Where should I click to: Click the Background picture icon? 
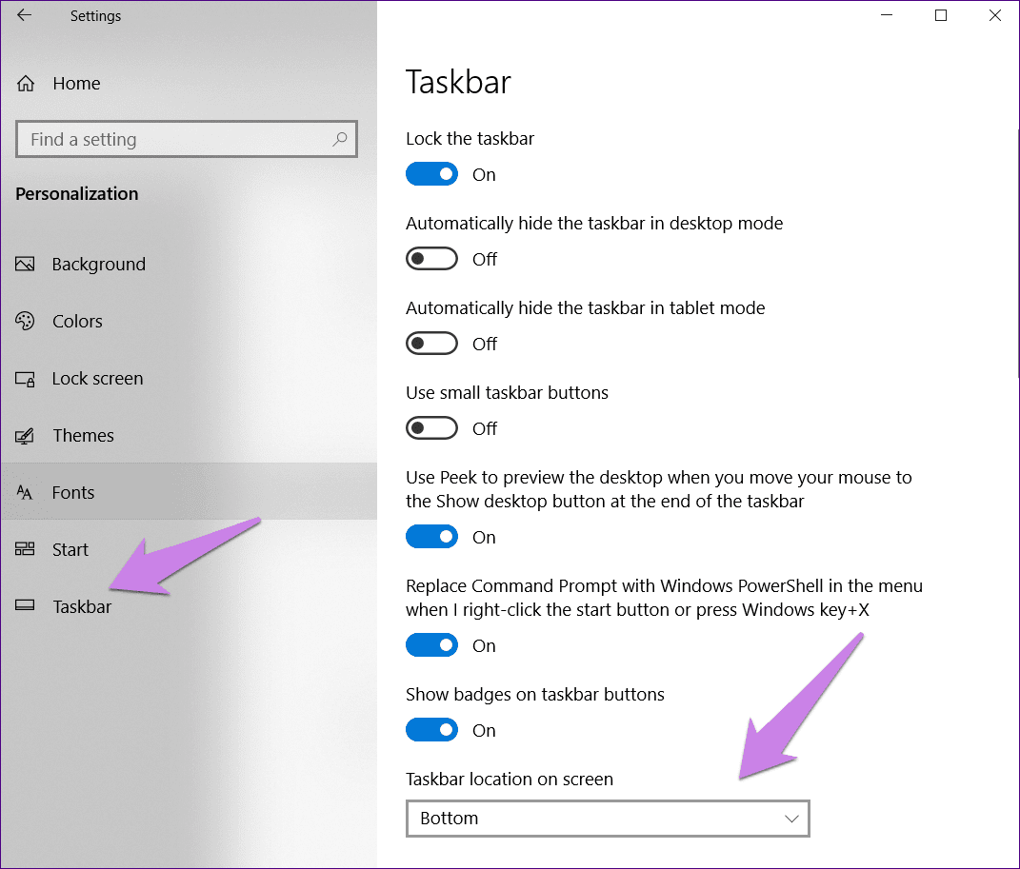[x=25, y=264]
